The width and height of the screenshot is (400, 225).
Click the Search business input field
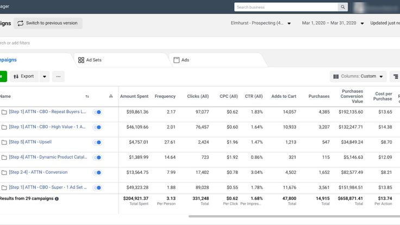tap(285, 7)
